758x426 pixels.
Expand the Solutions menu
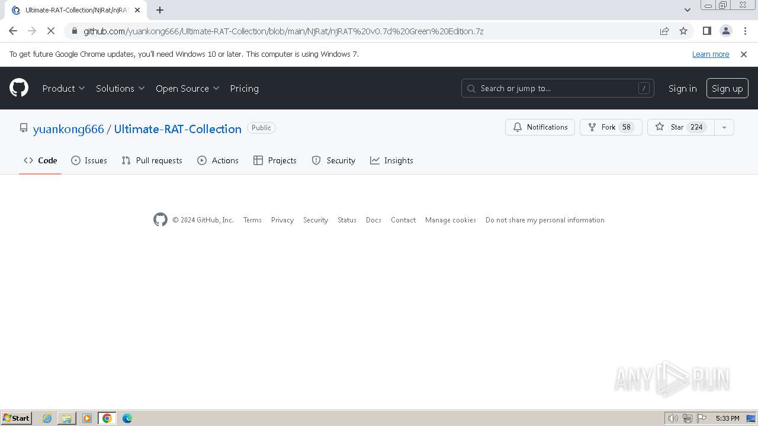click(120, 88)
